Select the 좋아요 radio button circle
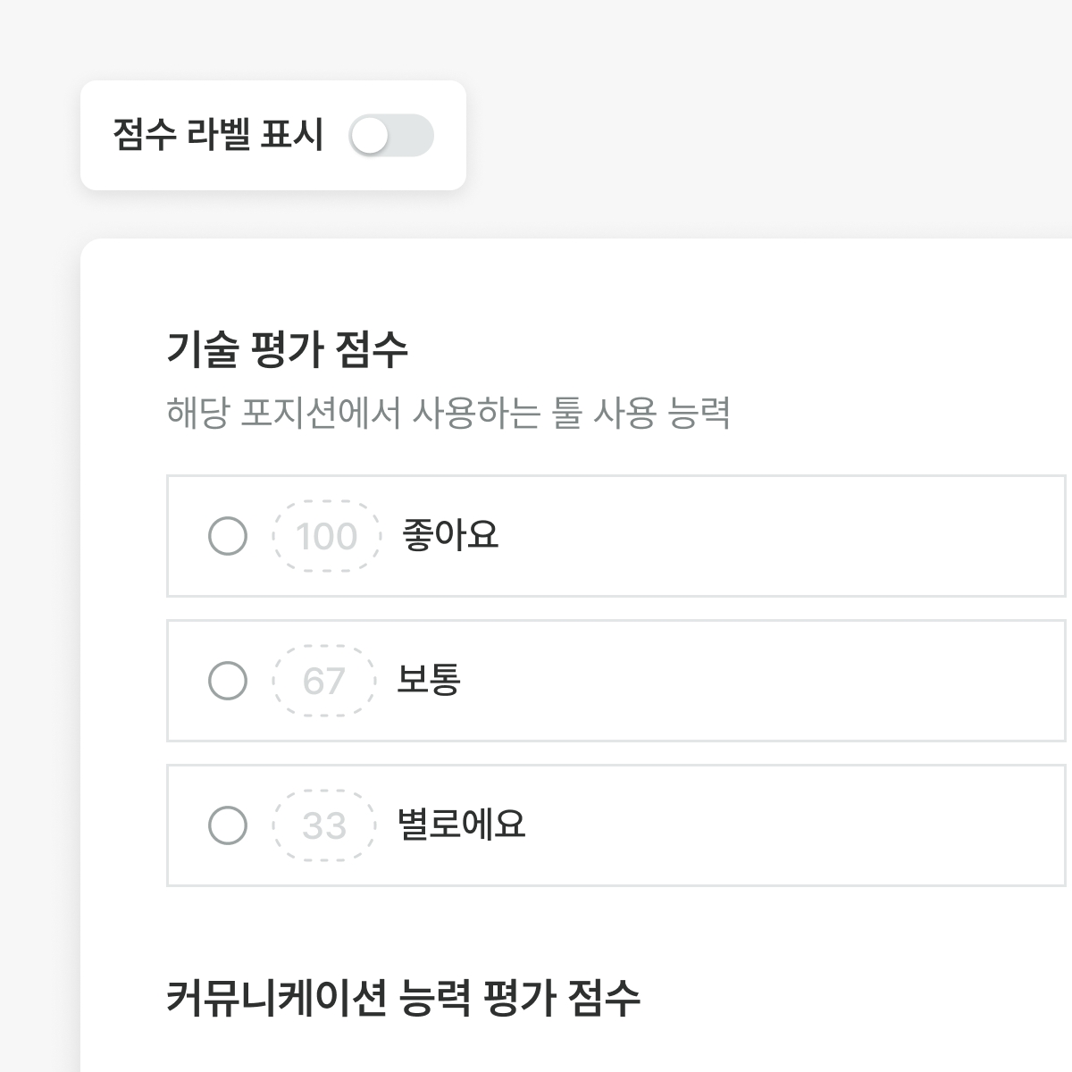 click(x=228, y=536)
